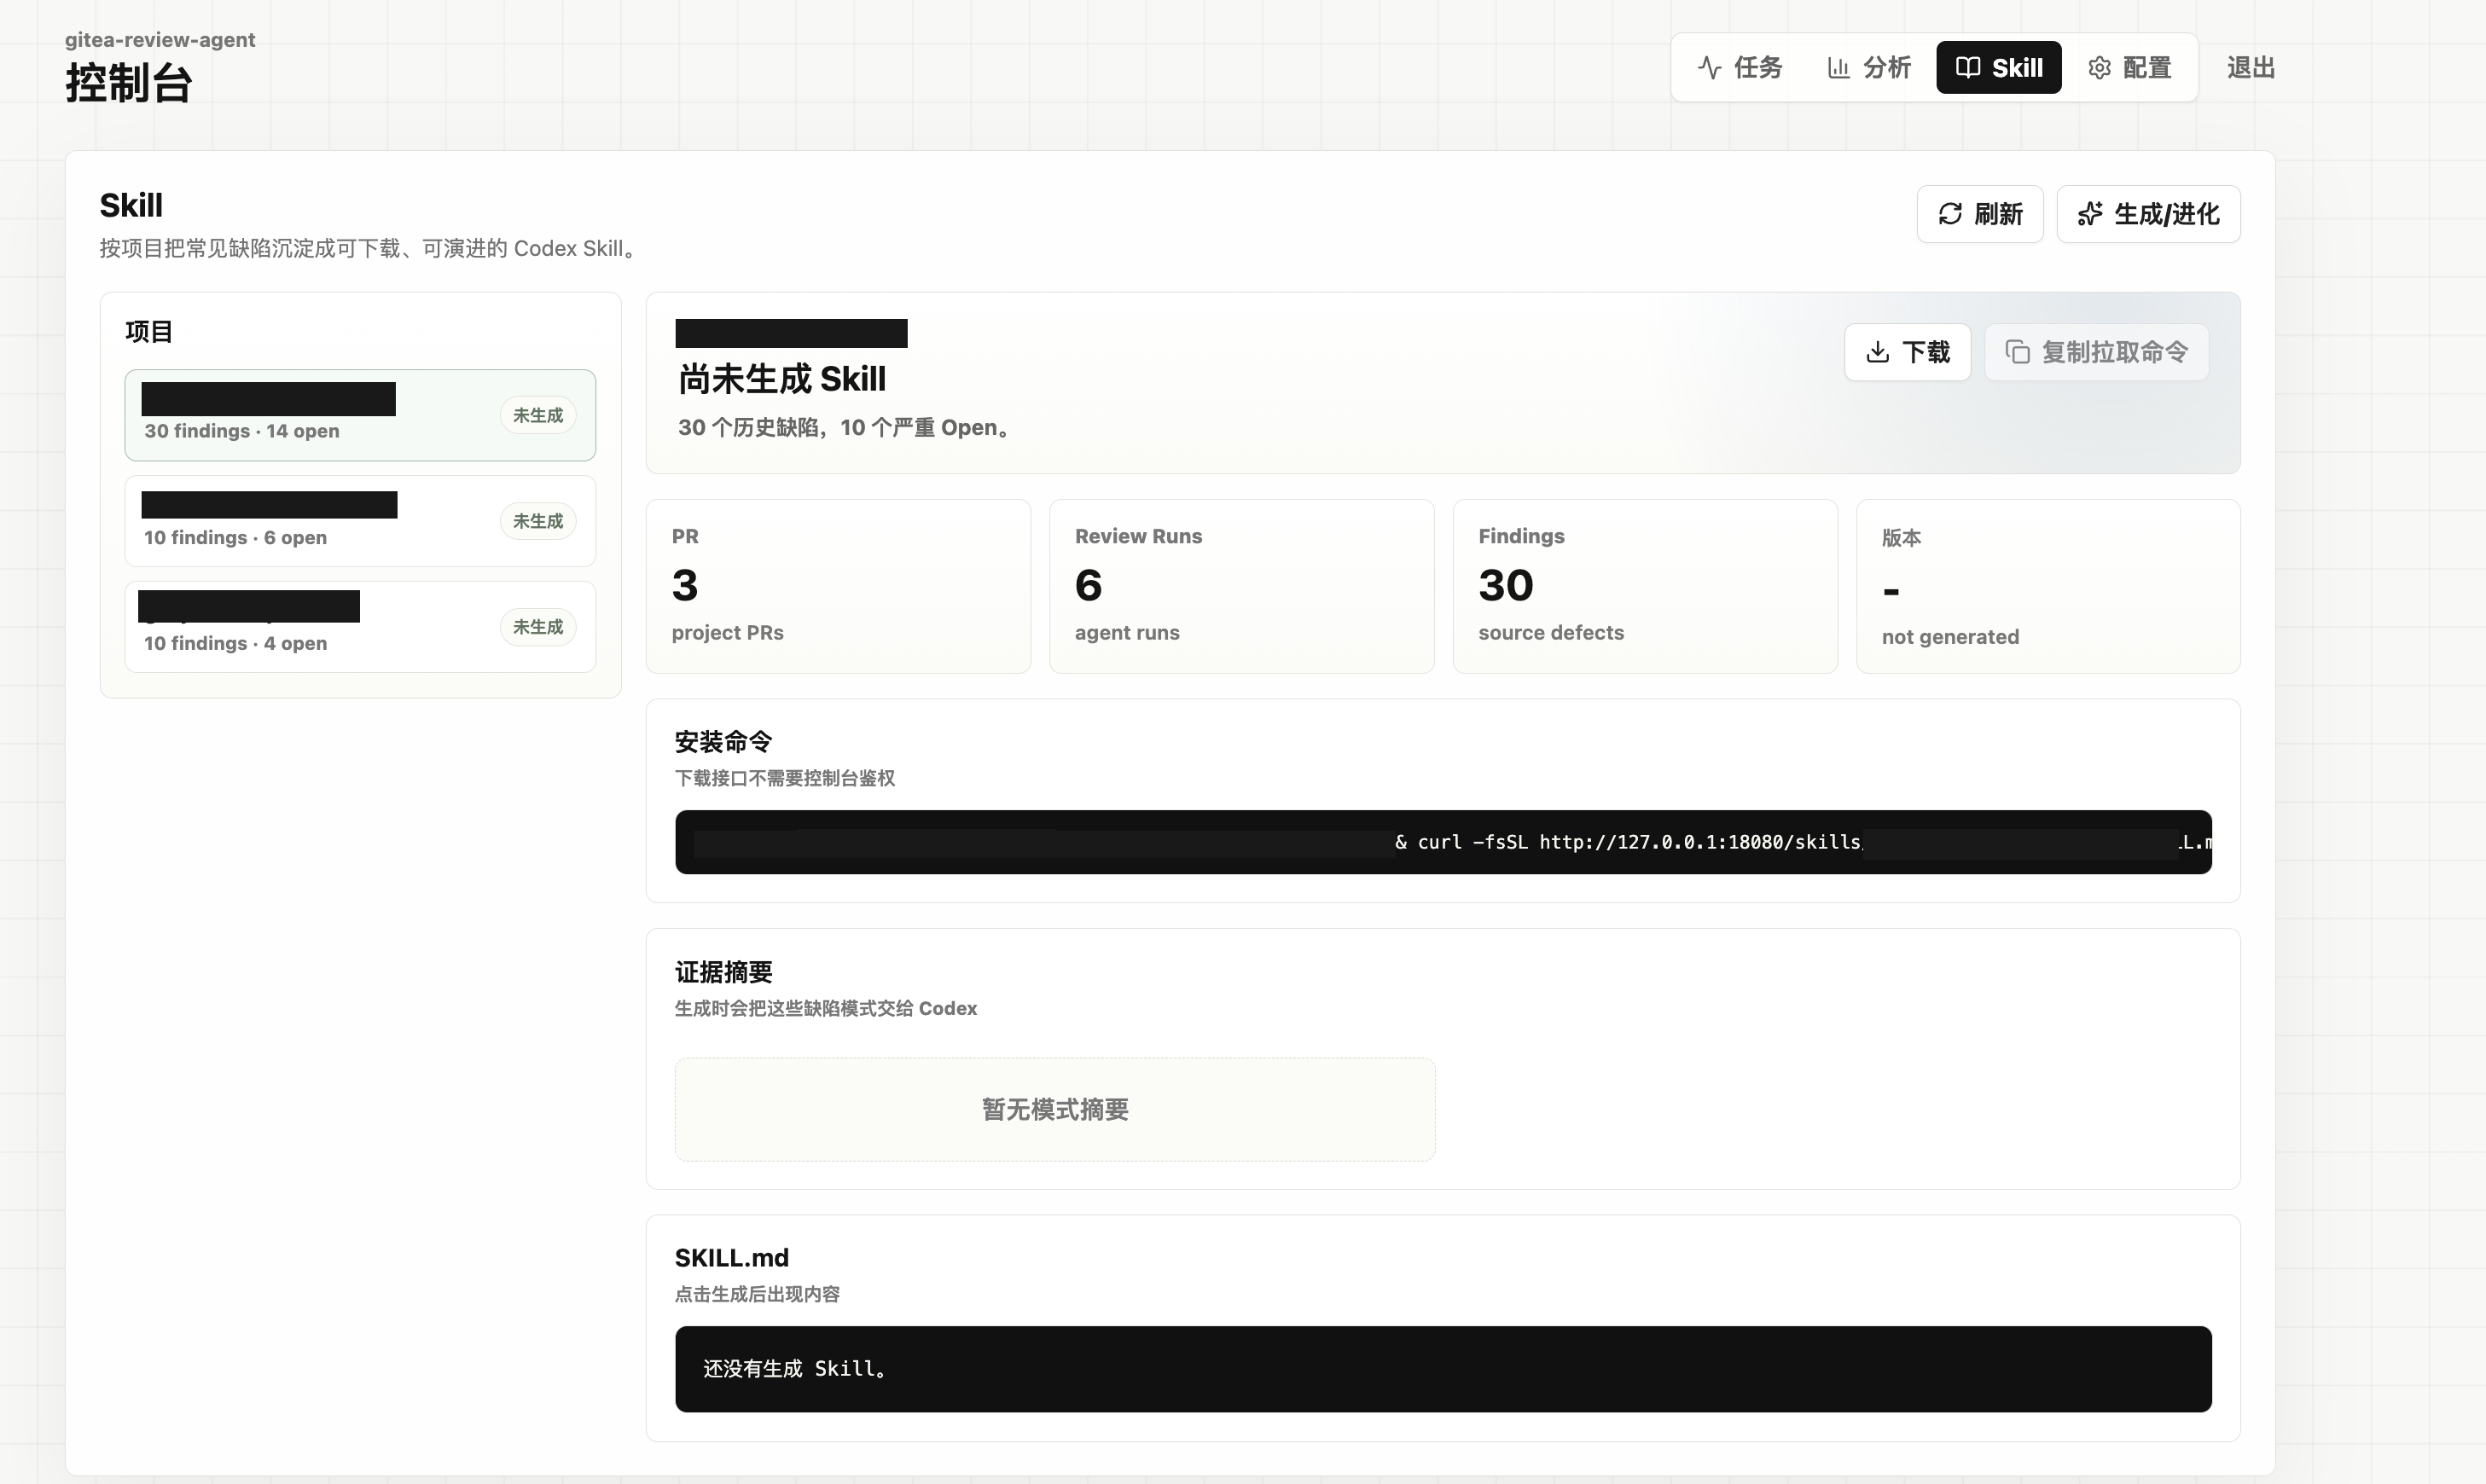Open the 任务 tab
The height and width of the screenshot is (1484, 2486).
(x=1740, y=67)
